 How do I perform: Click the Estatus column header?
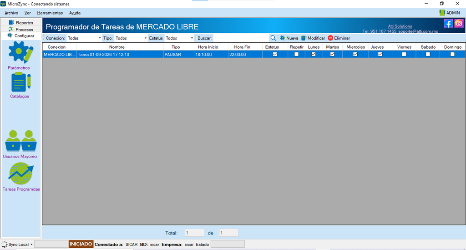click(275, 47)
